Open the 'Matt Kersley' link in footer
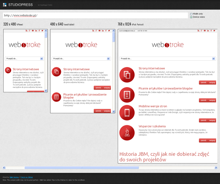The width and height of the screenshot is (220, 184). (13, 177)
